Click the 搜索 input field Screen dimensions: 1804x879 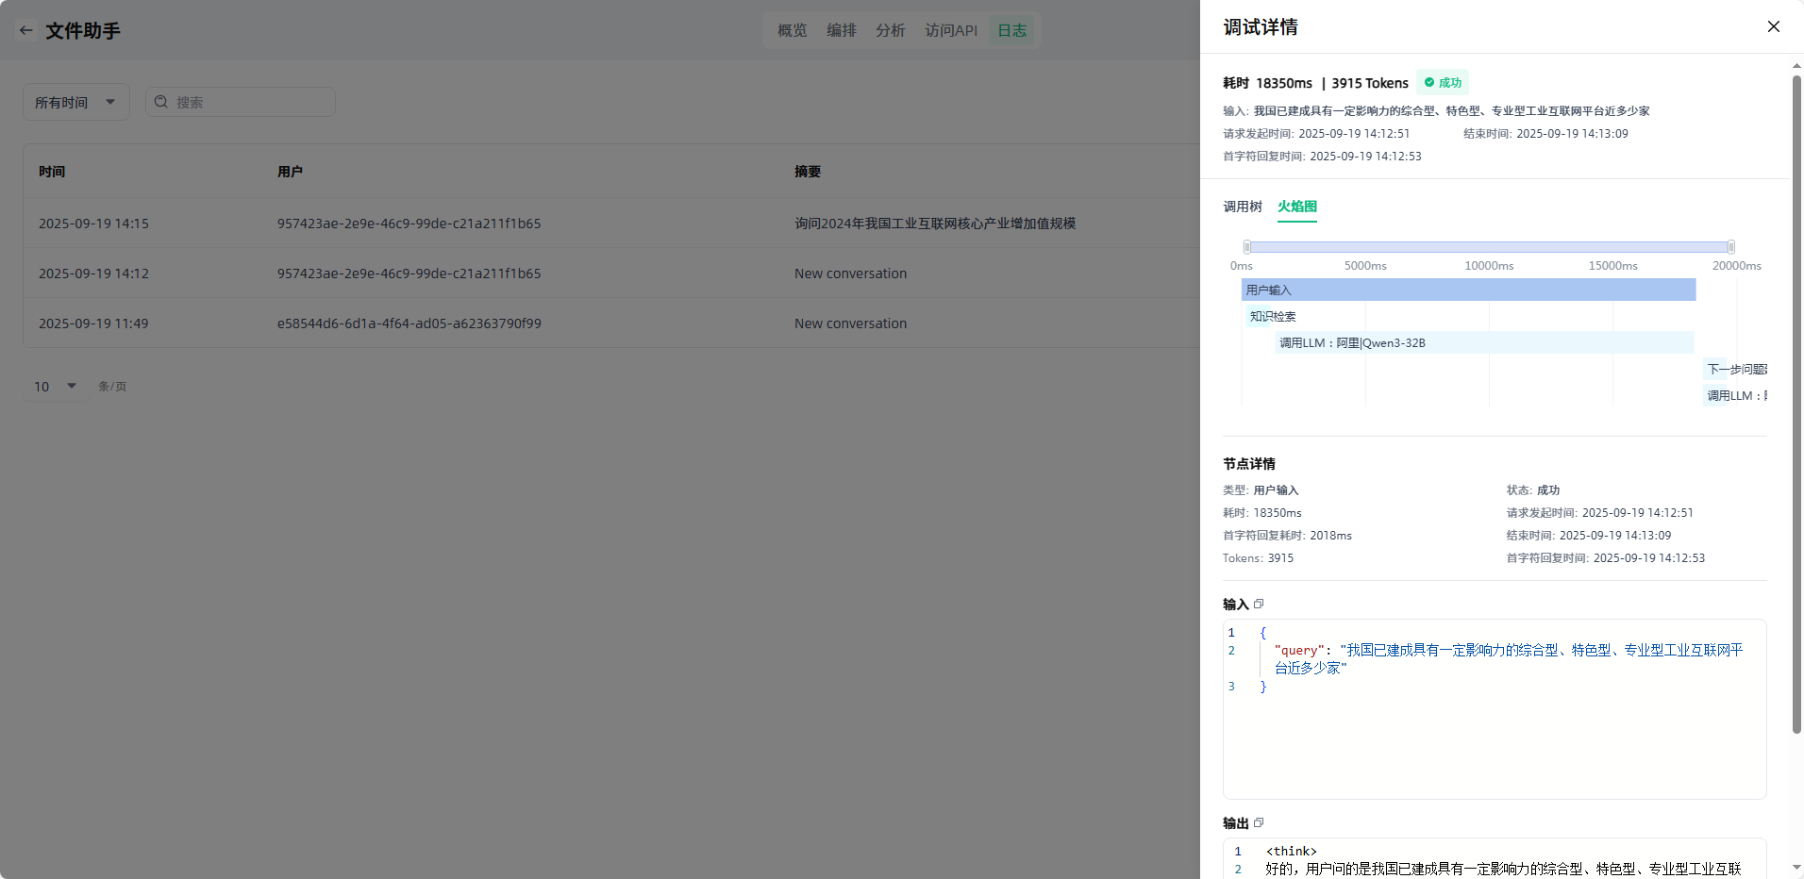tap(250, 102)
